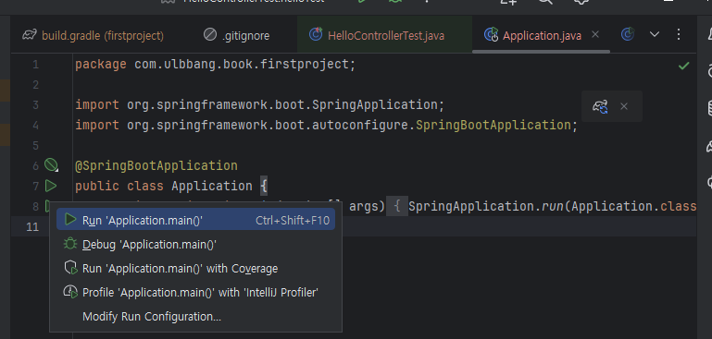Select Profile 'Application.main()' with 'IntelliJ Profiler'
The height and width of the screenshot is (339, 712).
(x=195, y=292)
